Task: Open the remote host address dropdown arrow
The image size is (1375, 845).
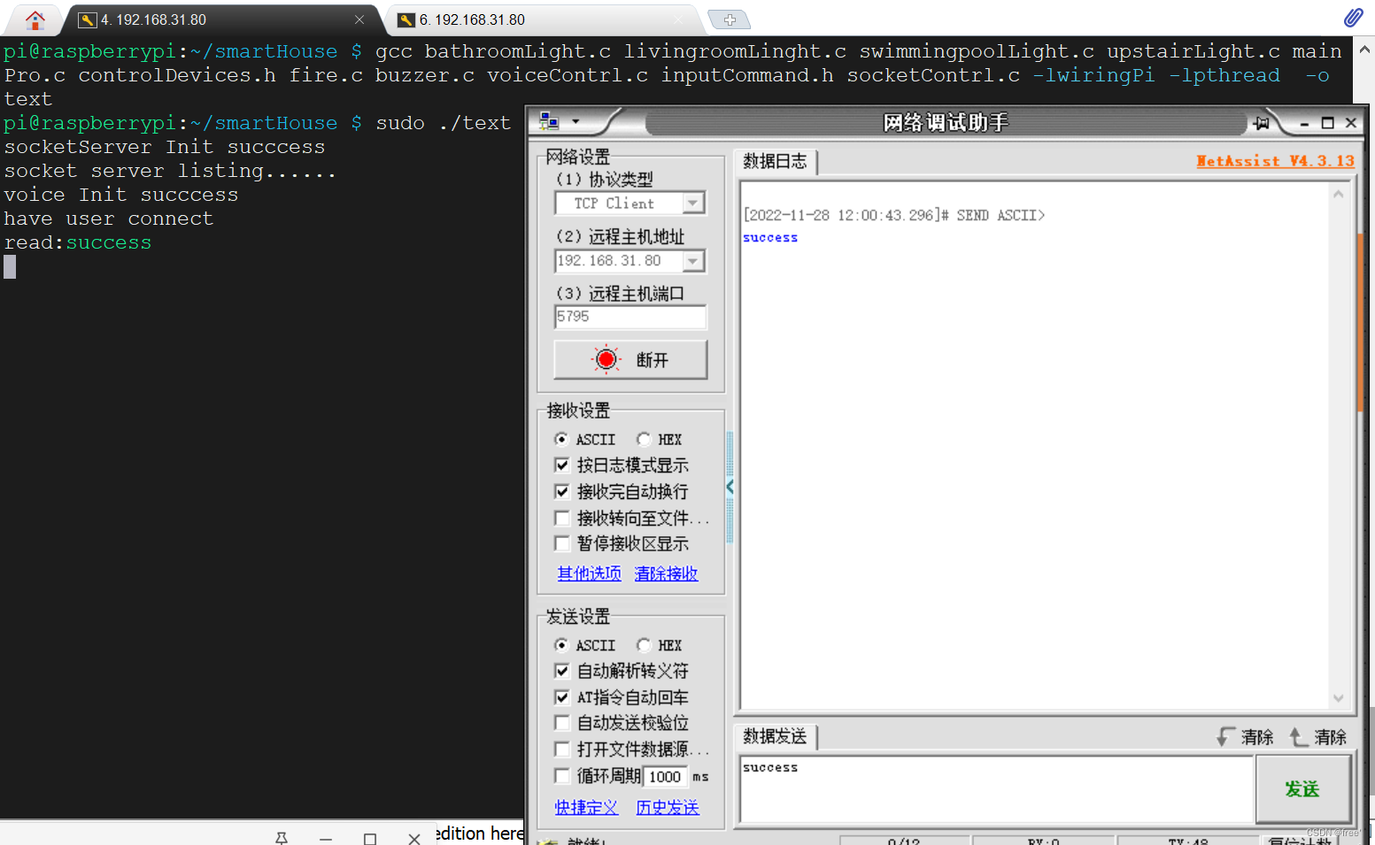Action: (x=694, y=261)
